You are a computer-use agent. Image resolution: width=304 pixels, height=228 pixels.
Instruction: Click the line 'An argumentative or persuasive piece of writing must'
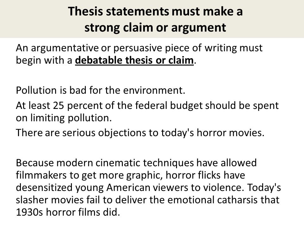pos(139,48)
